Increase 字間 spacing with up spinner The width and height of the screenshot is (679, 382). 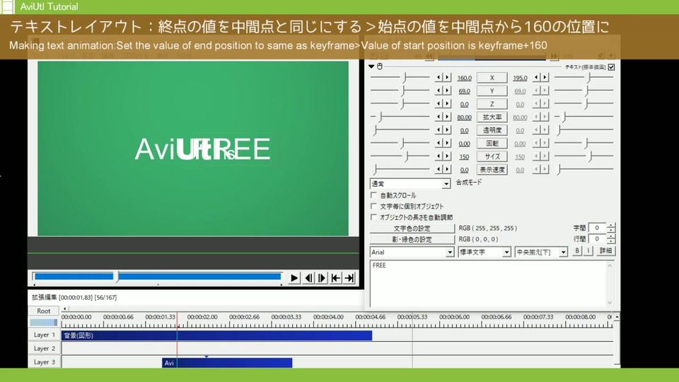(x=611, y=225)
